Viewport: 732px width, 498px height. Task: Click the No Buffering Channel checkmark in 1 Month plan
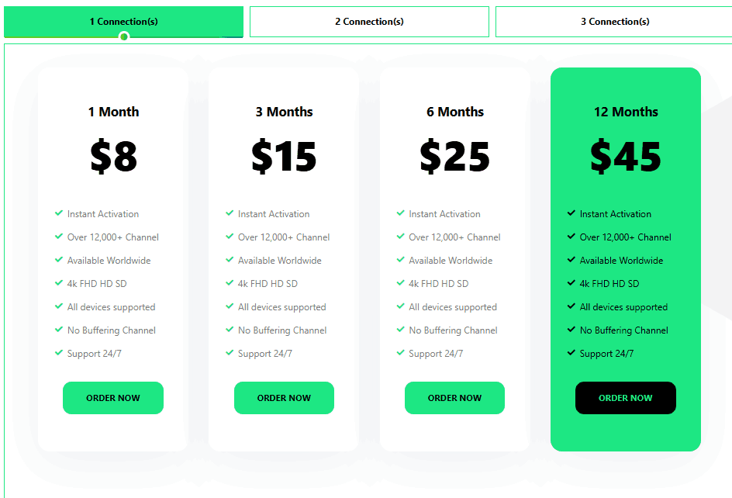59,330
